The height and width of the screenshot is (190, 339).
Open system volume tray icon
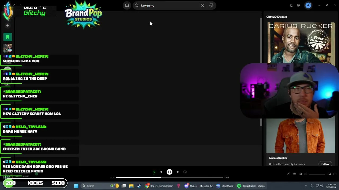pyautogui.click(x=322, y=186)
